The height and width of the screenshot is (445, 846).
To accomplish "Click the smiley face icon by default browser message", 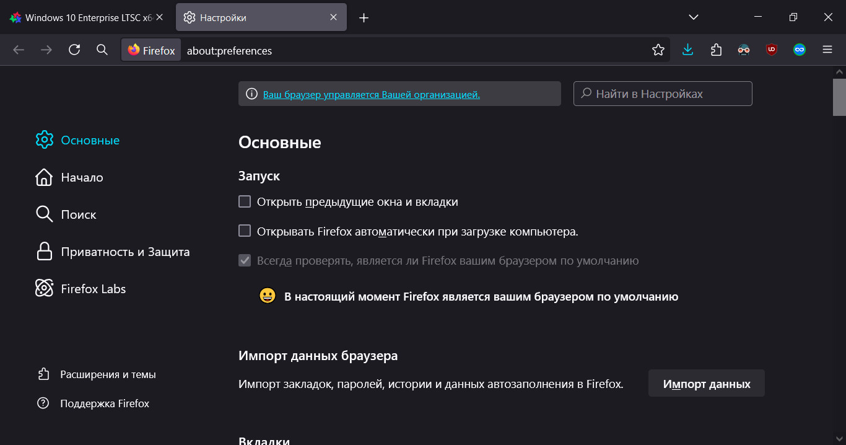I will click(267, 296).
